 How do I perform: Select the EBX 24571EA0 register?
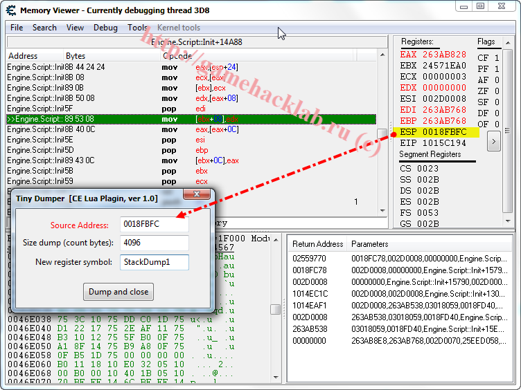pos(433,65)
